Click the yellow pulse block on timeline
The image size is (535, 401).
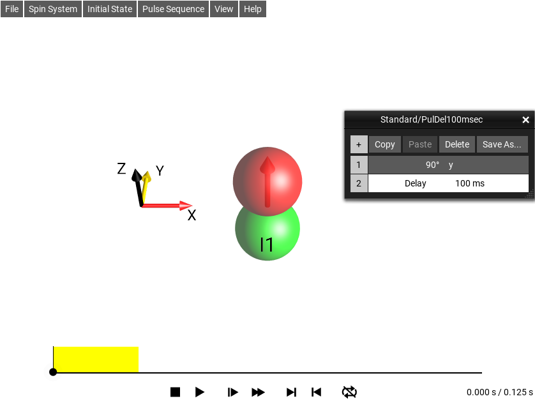[x=96, y=359]
